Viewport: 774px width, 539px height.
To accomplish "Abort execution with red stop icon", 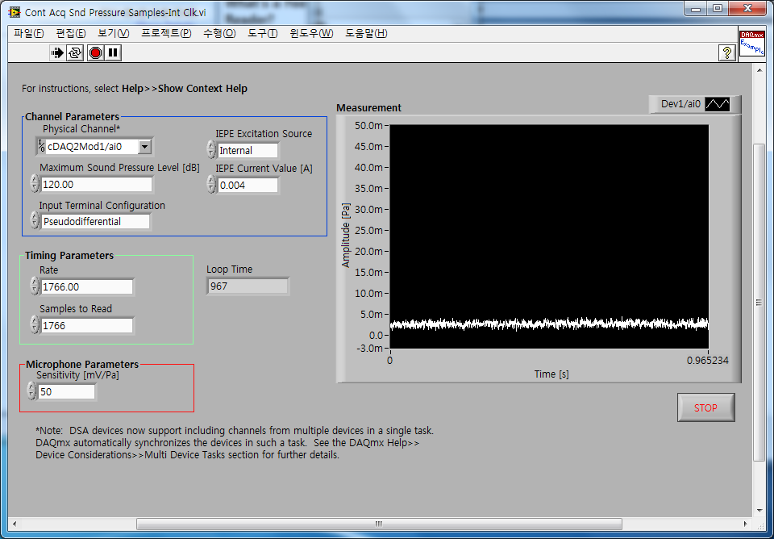I will [96, 53].
